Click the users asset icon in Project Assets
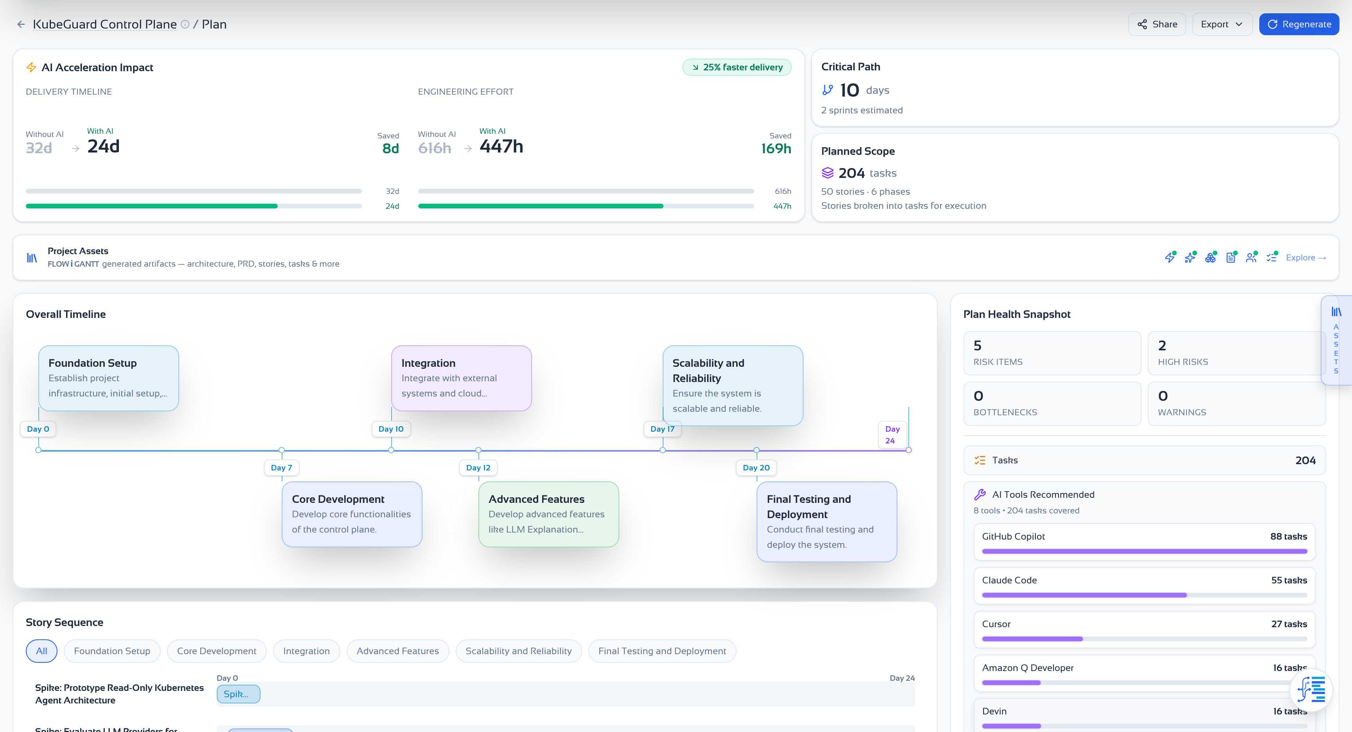This screenshot has width=1352, height=732. tap(1251, 257)
